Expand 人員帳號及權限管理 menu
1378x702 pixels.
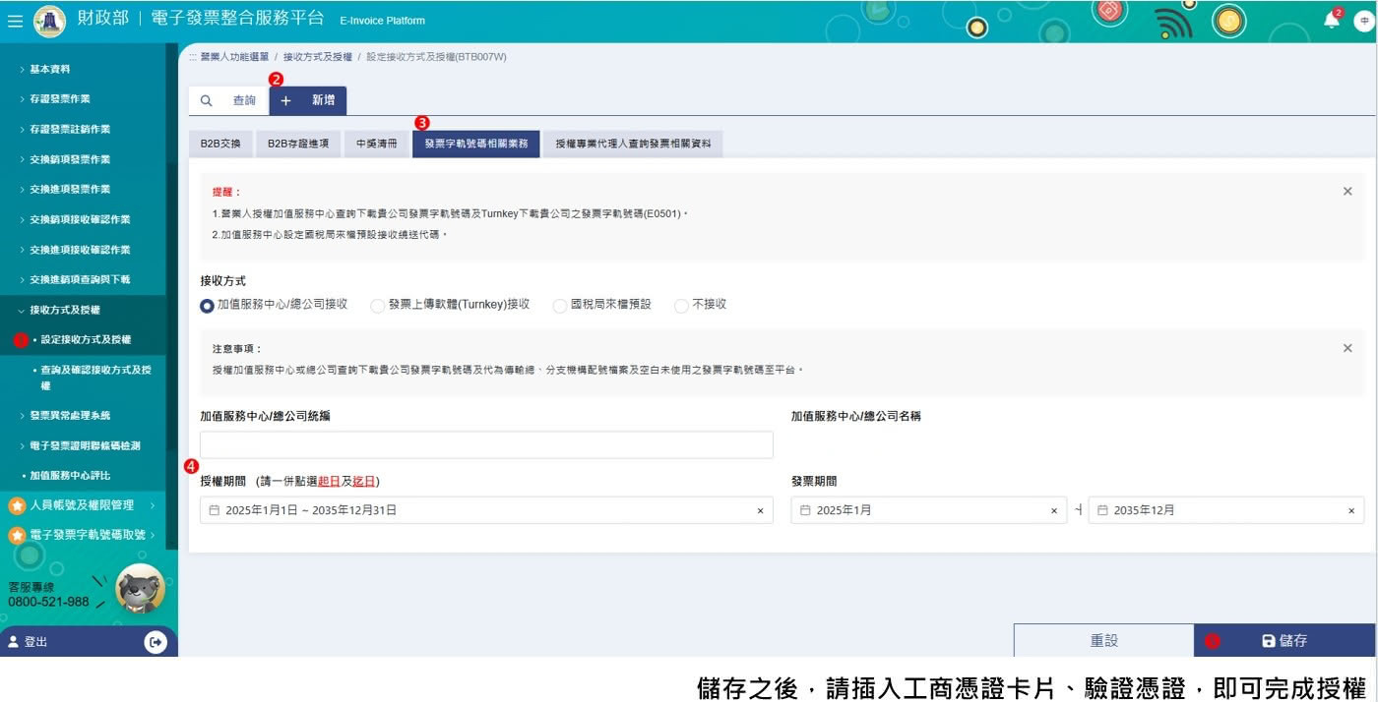[82, 505]
